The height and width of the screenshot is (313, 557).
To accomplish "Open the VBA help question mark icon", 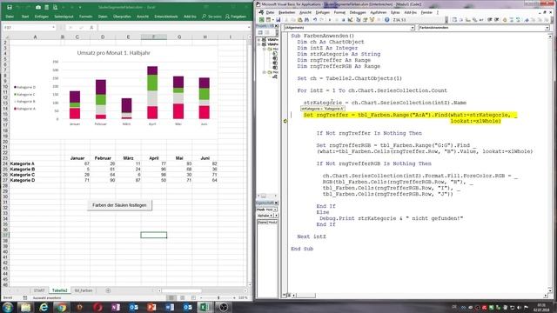I will [386, 20].
